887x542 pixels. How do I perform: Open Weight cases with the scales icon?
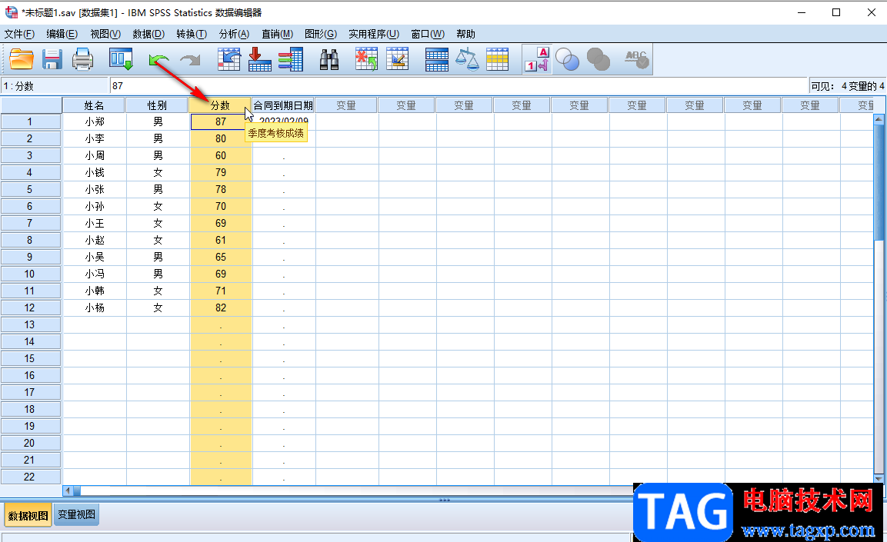tap(467, 59)
